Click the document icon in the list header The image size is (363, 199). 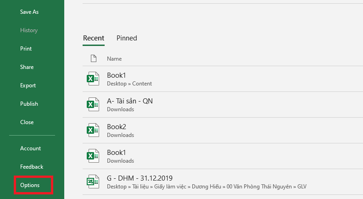[x=93, y=58]
